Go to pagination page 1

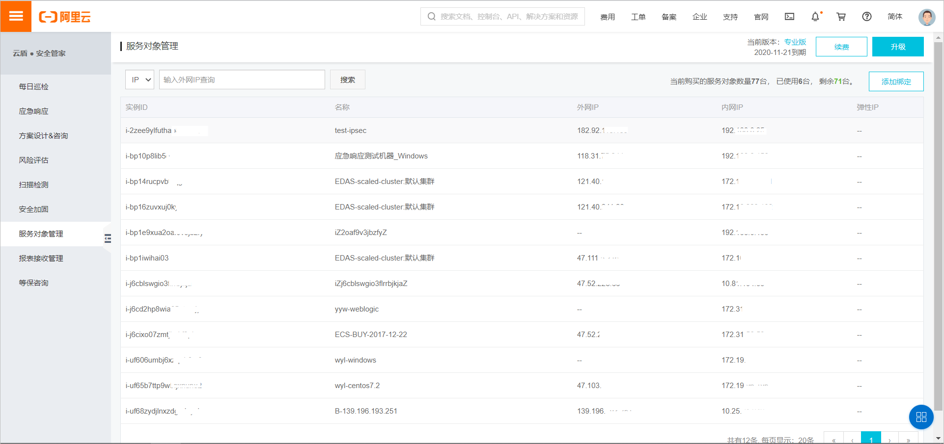(x=871, y=439)
